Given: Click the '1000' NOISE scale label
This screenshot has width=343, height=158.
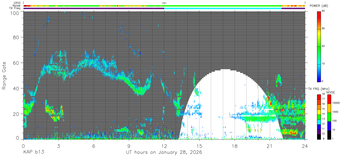Looking at the screenshot, I should [335, 112].
